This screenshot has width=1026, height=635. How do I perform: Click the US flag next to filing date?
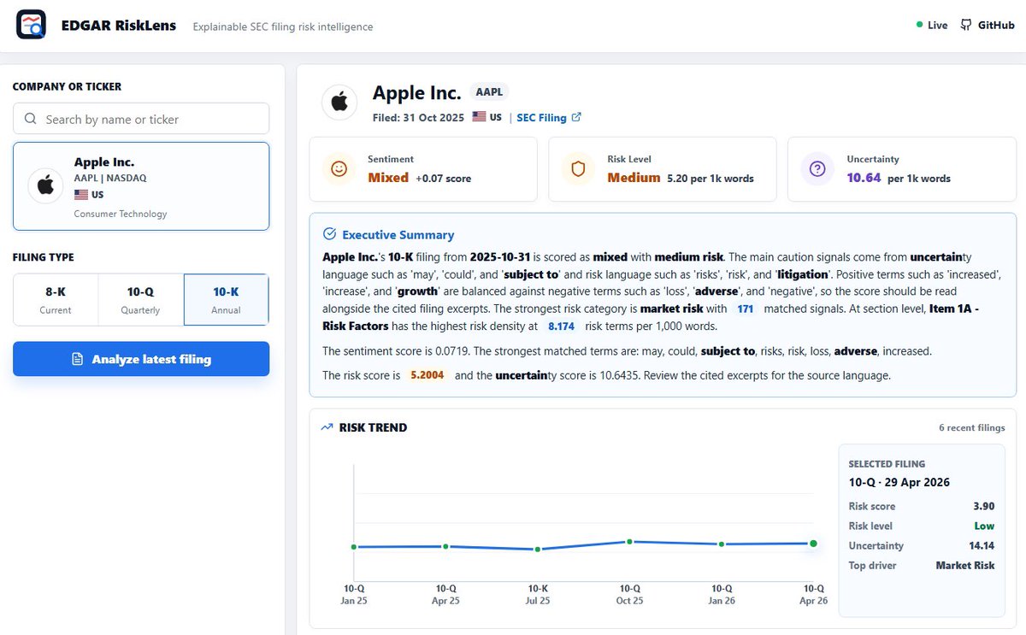tap(479, 117)
